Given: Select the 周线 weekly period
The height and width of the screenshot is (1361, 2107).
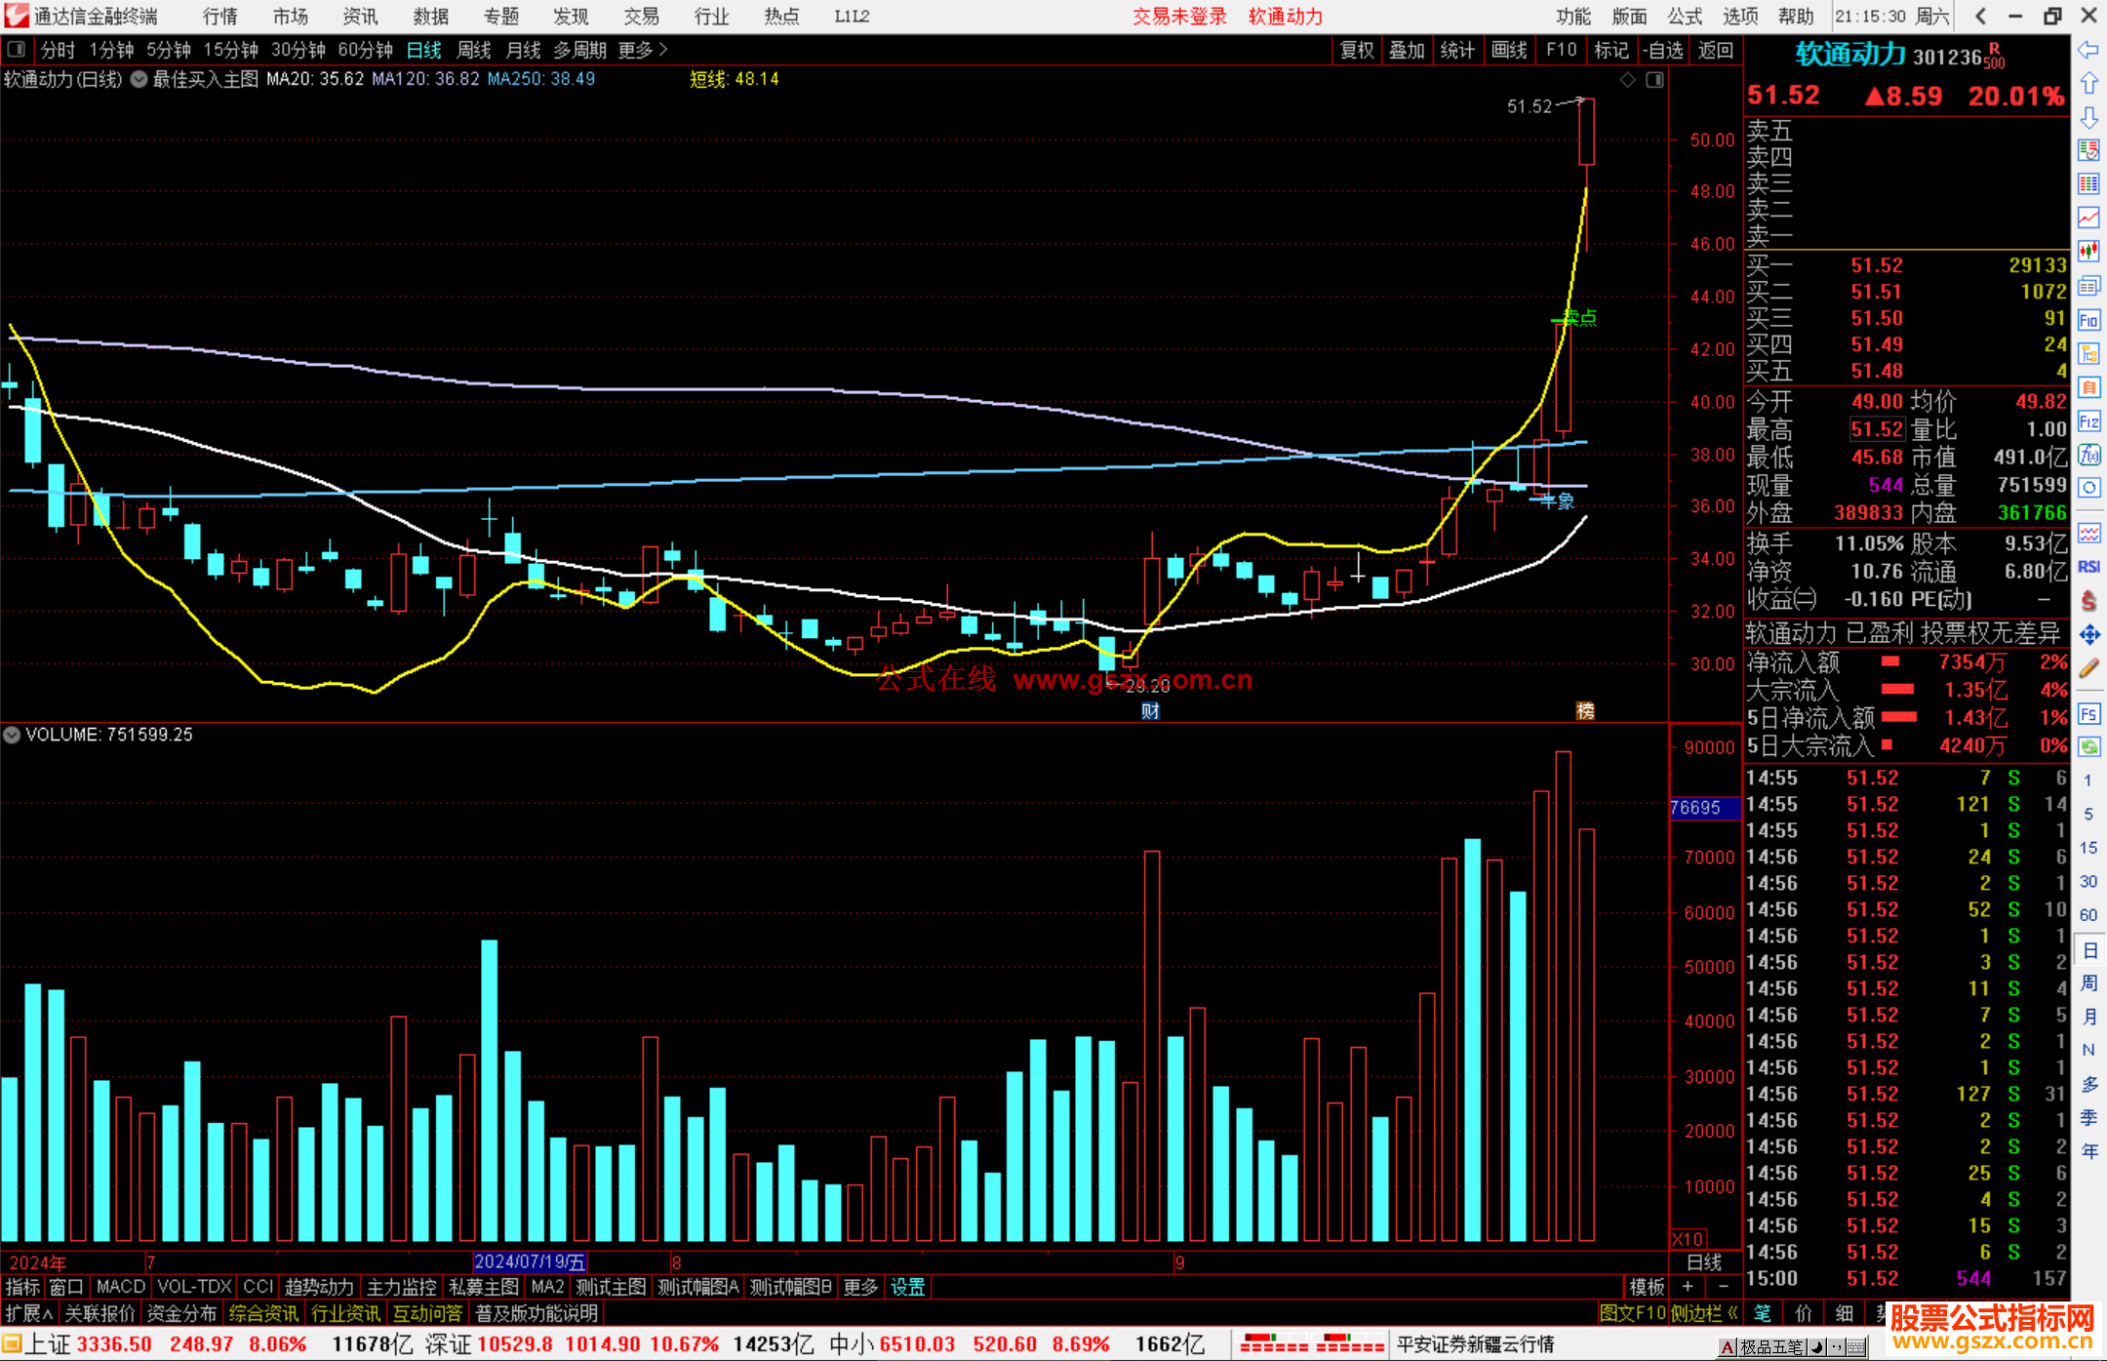Looking at the screenshot, I should click(474, 50).
